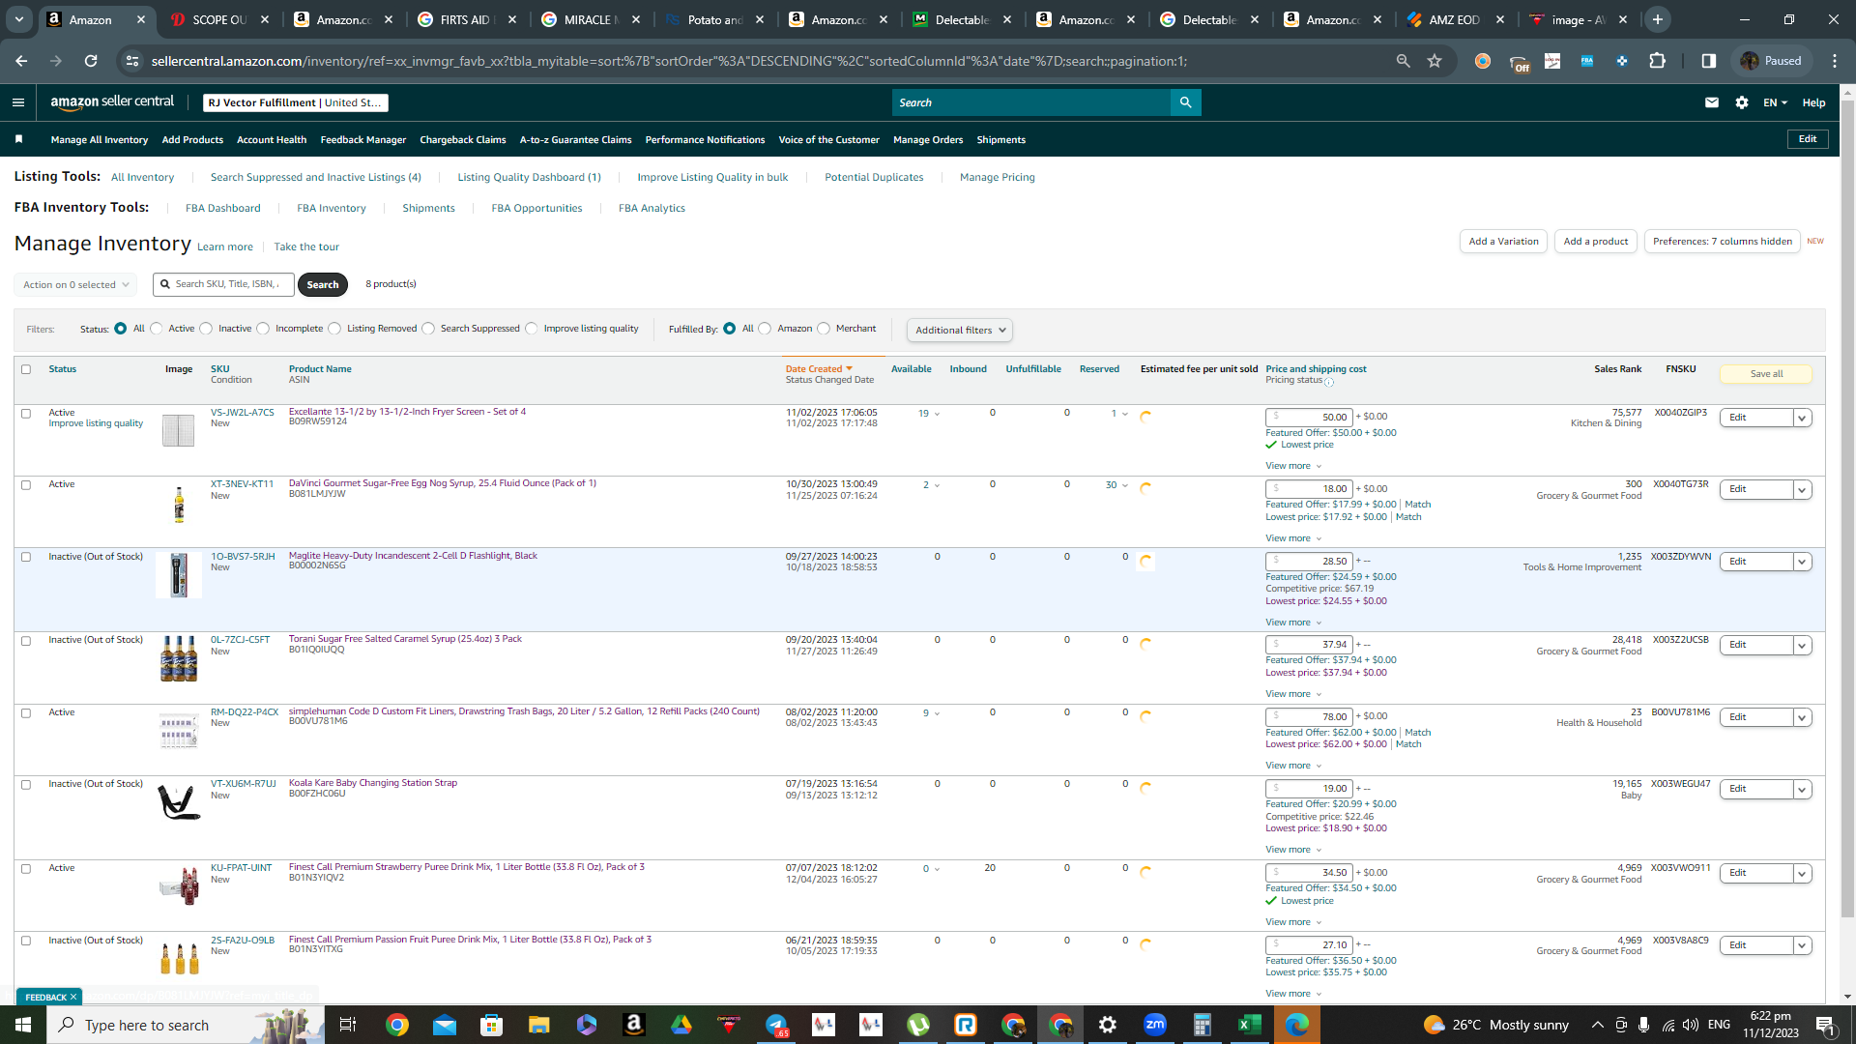This screenshot has height=1044, width=1856.
Task: Click the pricing status info icon
Action: (1329, 382)
